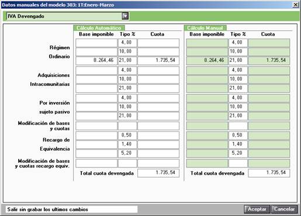Click manual tipo 1,40 Recargo de Equivalencia
The height and width of the screenshot is (216, 301).
tap(238, 144)
